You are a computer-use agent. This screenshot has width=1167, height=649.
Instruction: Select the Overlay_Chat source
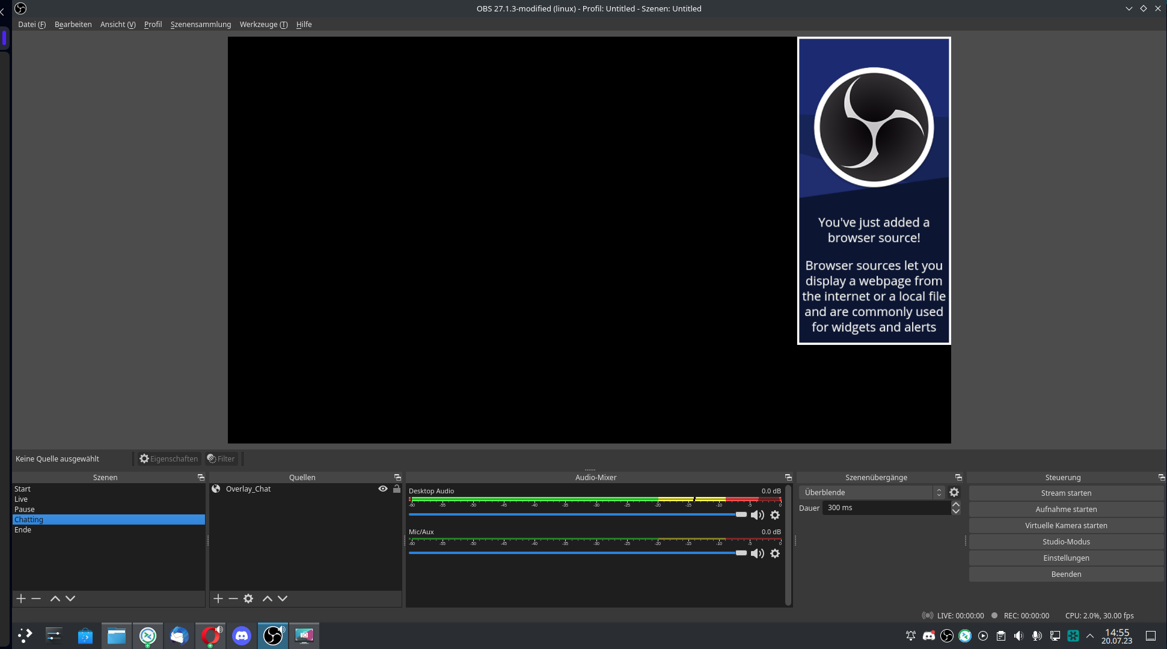305,489
